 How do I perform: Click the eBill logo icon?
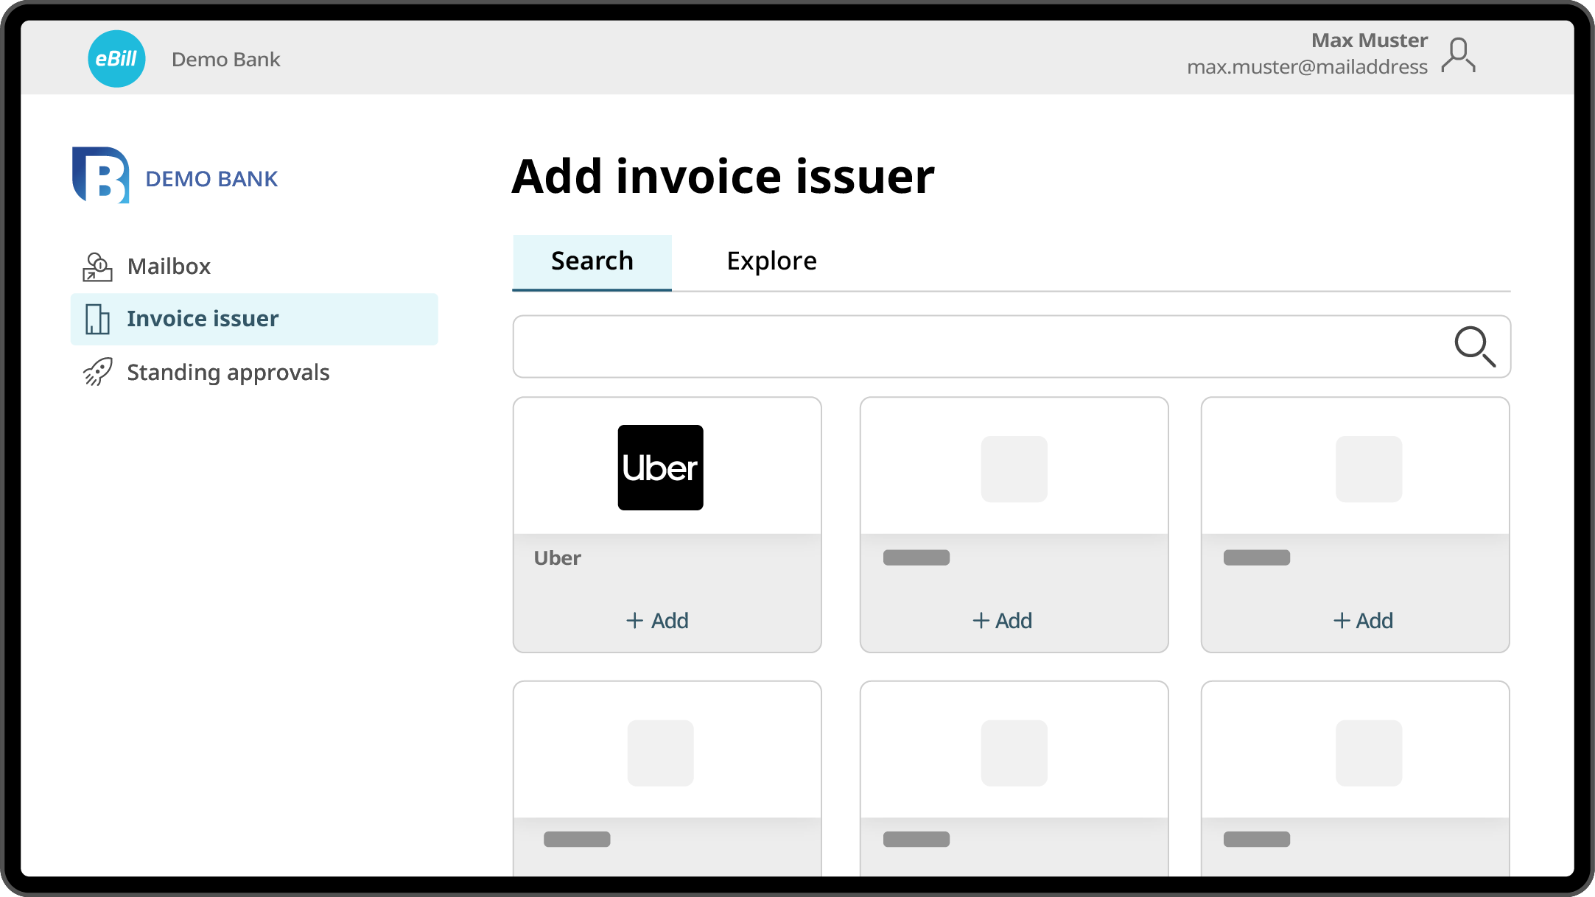click(116, 59)
